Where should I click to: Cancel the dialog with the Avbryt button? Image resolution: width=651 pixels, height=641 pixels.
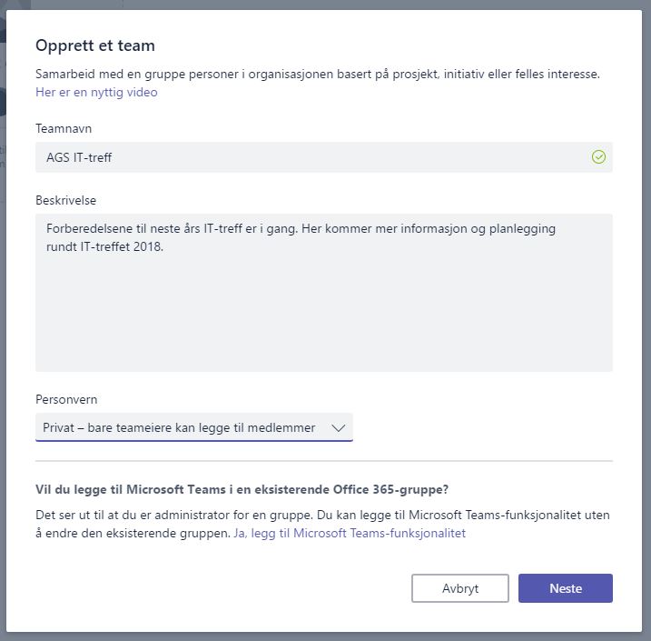click(460, 588)
